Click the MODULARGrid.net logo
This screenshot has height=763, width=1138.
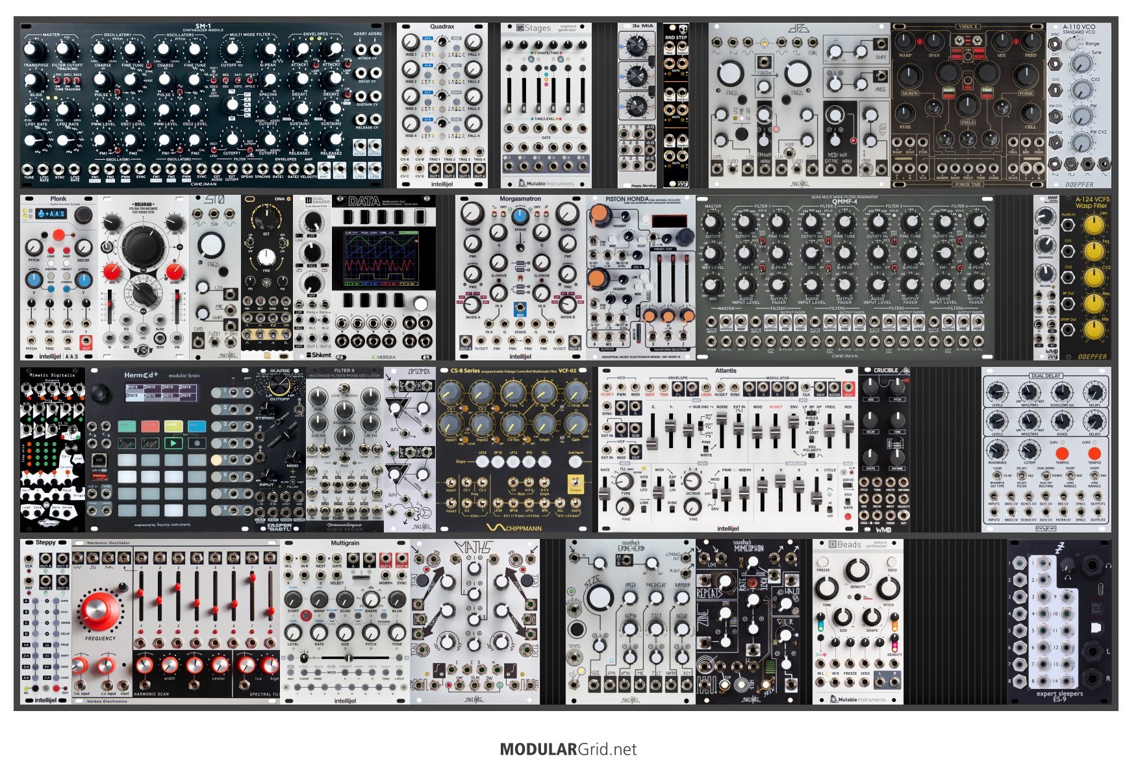(x=568, y=749)
